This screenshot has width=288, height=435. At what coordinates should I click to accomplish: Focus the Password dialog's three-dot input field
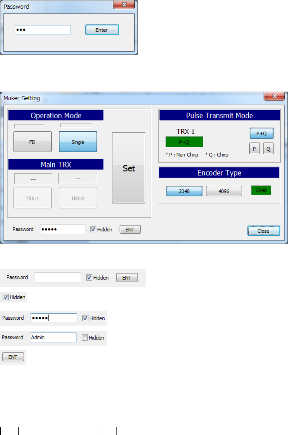pos(42,30)
